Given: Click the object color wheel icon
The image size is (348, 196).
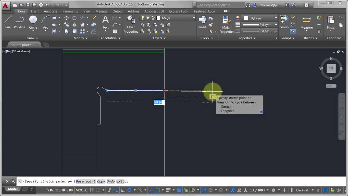Looking at the screenshot, I should (x=238, y=18).
